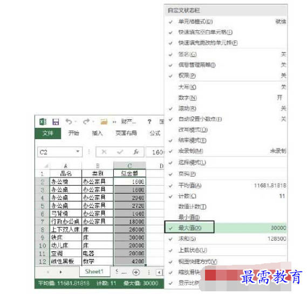Click cell containing 上下双人床
307x294 pixels.
(66, 230)
